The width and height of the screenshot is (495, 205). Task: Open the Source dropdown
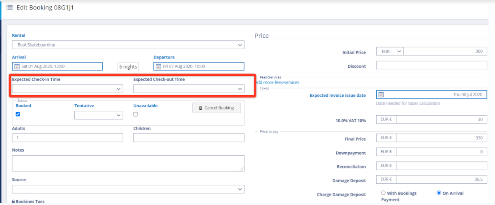[128, 189]
